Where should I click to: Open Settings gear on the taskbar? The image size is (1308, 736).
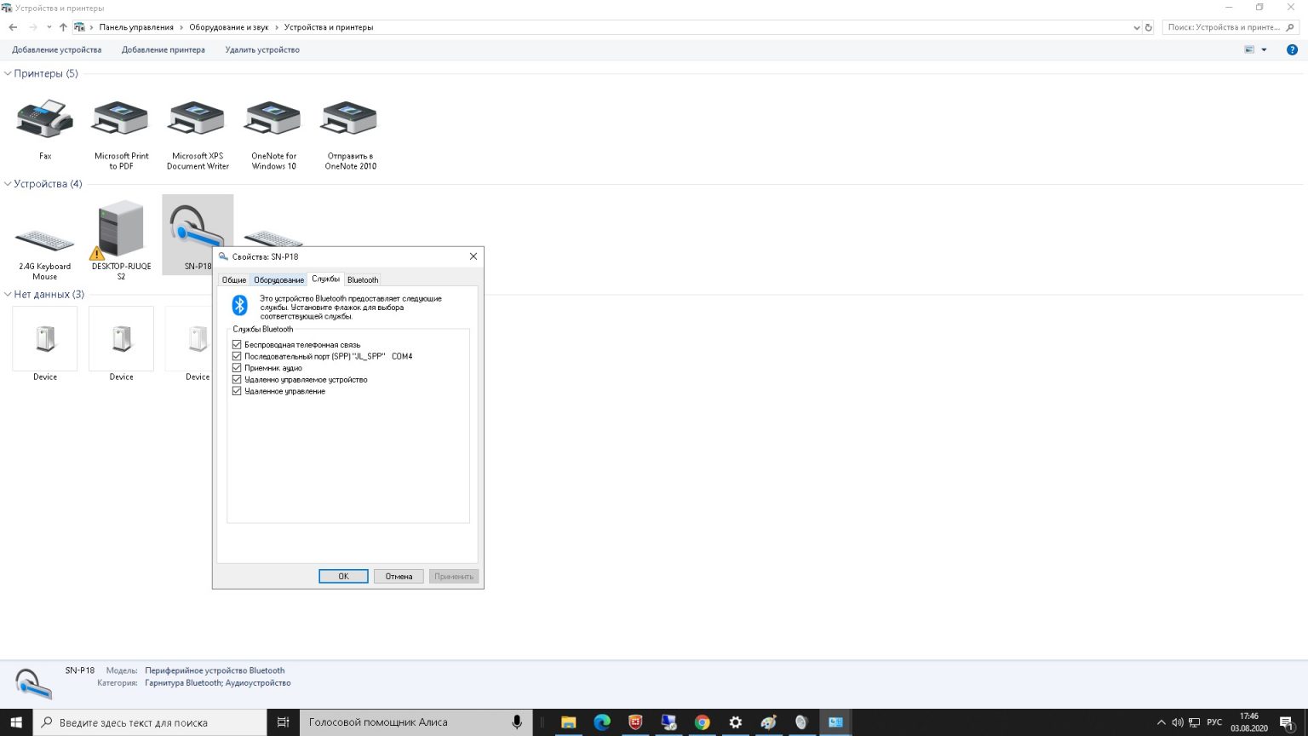[736, 722]
